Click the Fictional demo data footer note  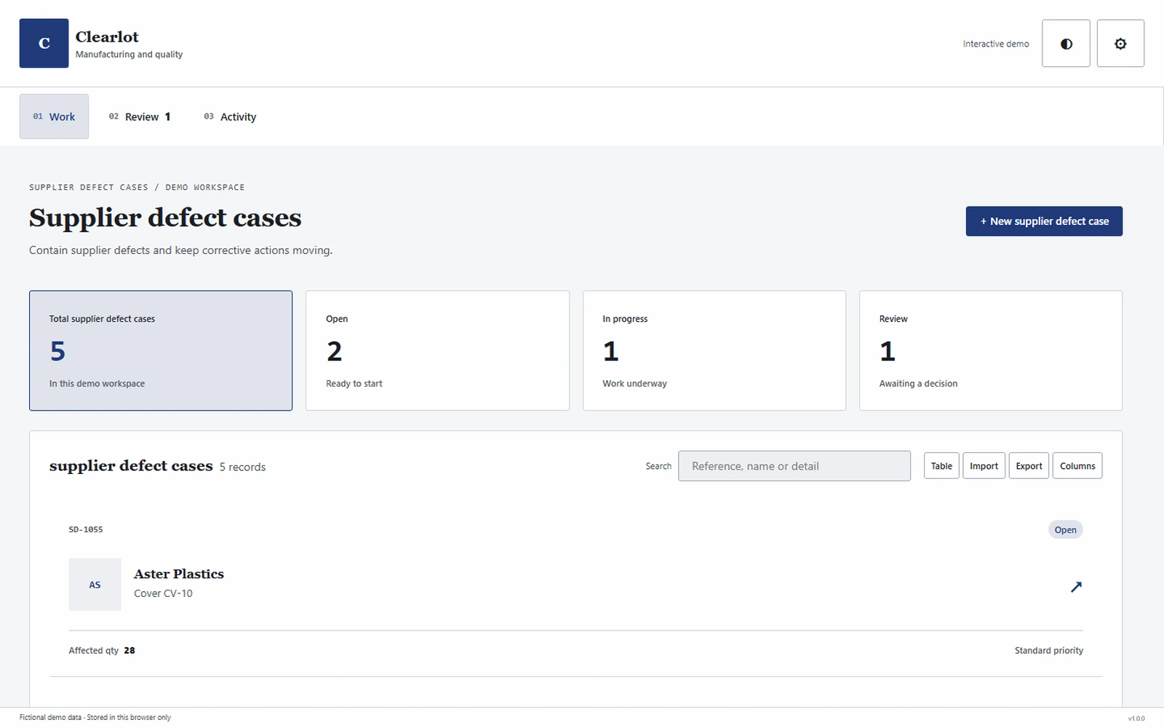point(95,718)
